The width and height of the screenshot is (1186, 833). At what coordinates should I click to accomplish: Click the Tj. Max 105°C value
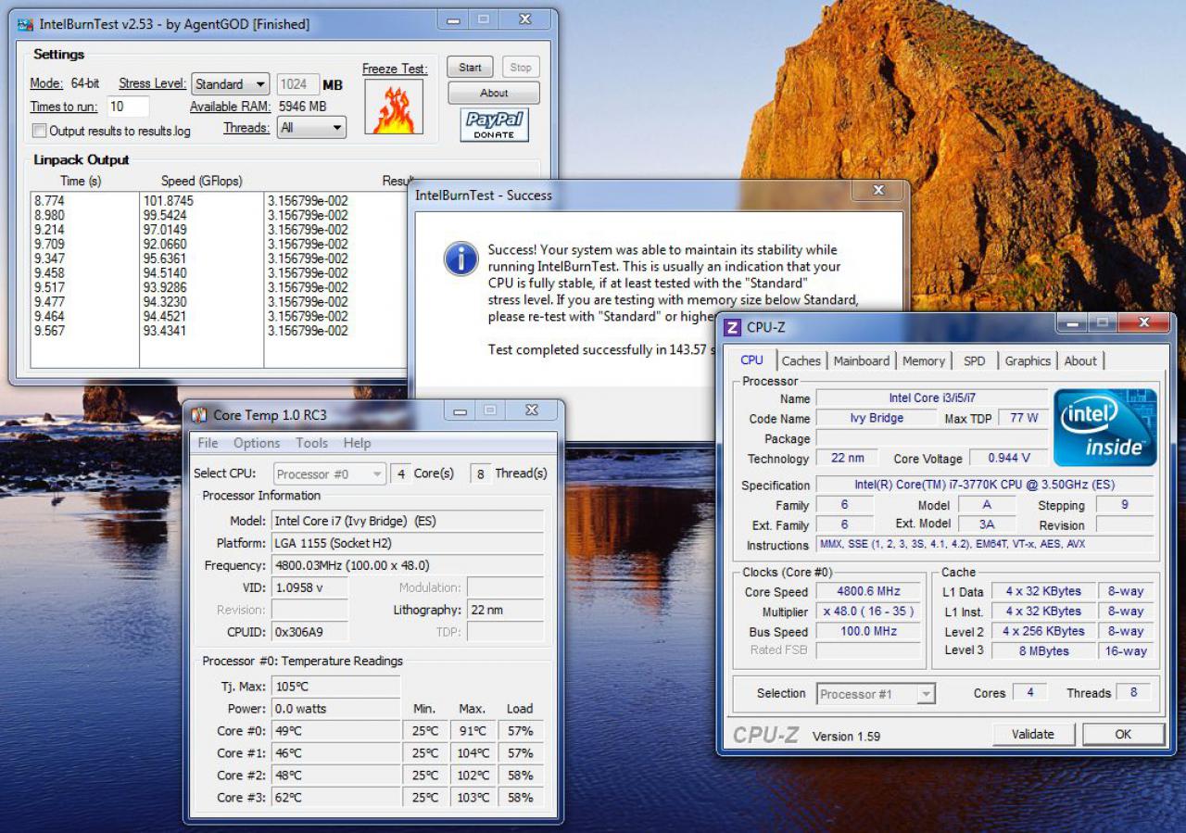click(336, 687)
